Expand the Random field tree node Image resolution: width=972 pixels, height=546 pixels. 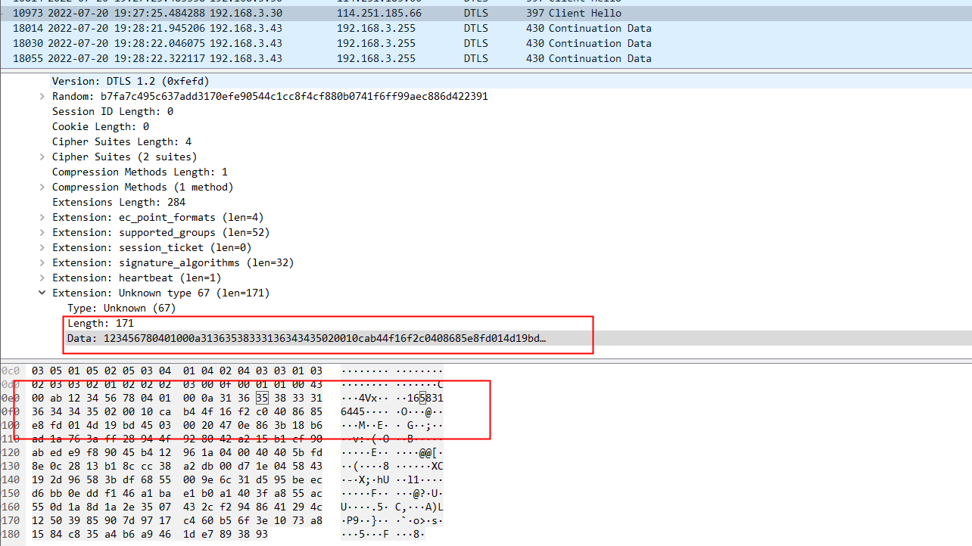[42, 97]
